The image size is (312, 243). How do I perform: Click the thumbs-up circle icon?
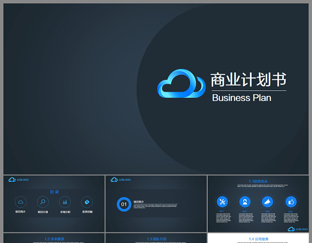291,202
